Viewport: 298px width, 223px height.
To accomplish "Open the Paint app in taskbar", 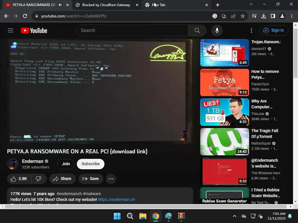I will pos(168,216).
